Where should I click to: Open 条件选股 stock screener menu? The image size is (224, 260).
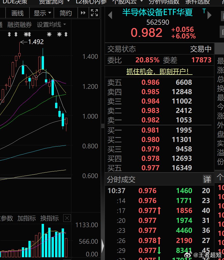[x=198, y=2]
